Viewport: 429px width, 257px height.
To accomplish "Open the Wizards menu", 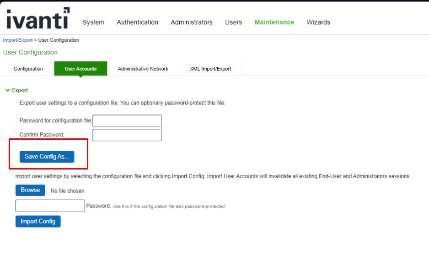I will coord(318,22).
